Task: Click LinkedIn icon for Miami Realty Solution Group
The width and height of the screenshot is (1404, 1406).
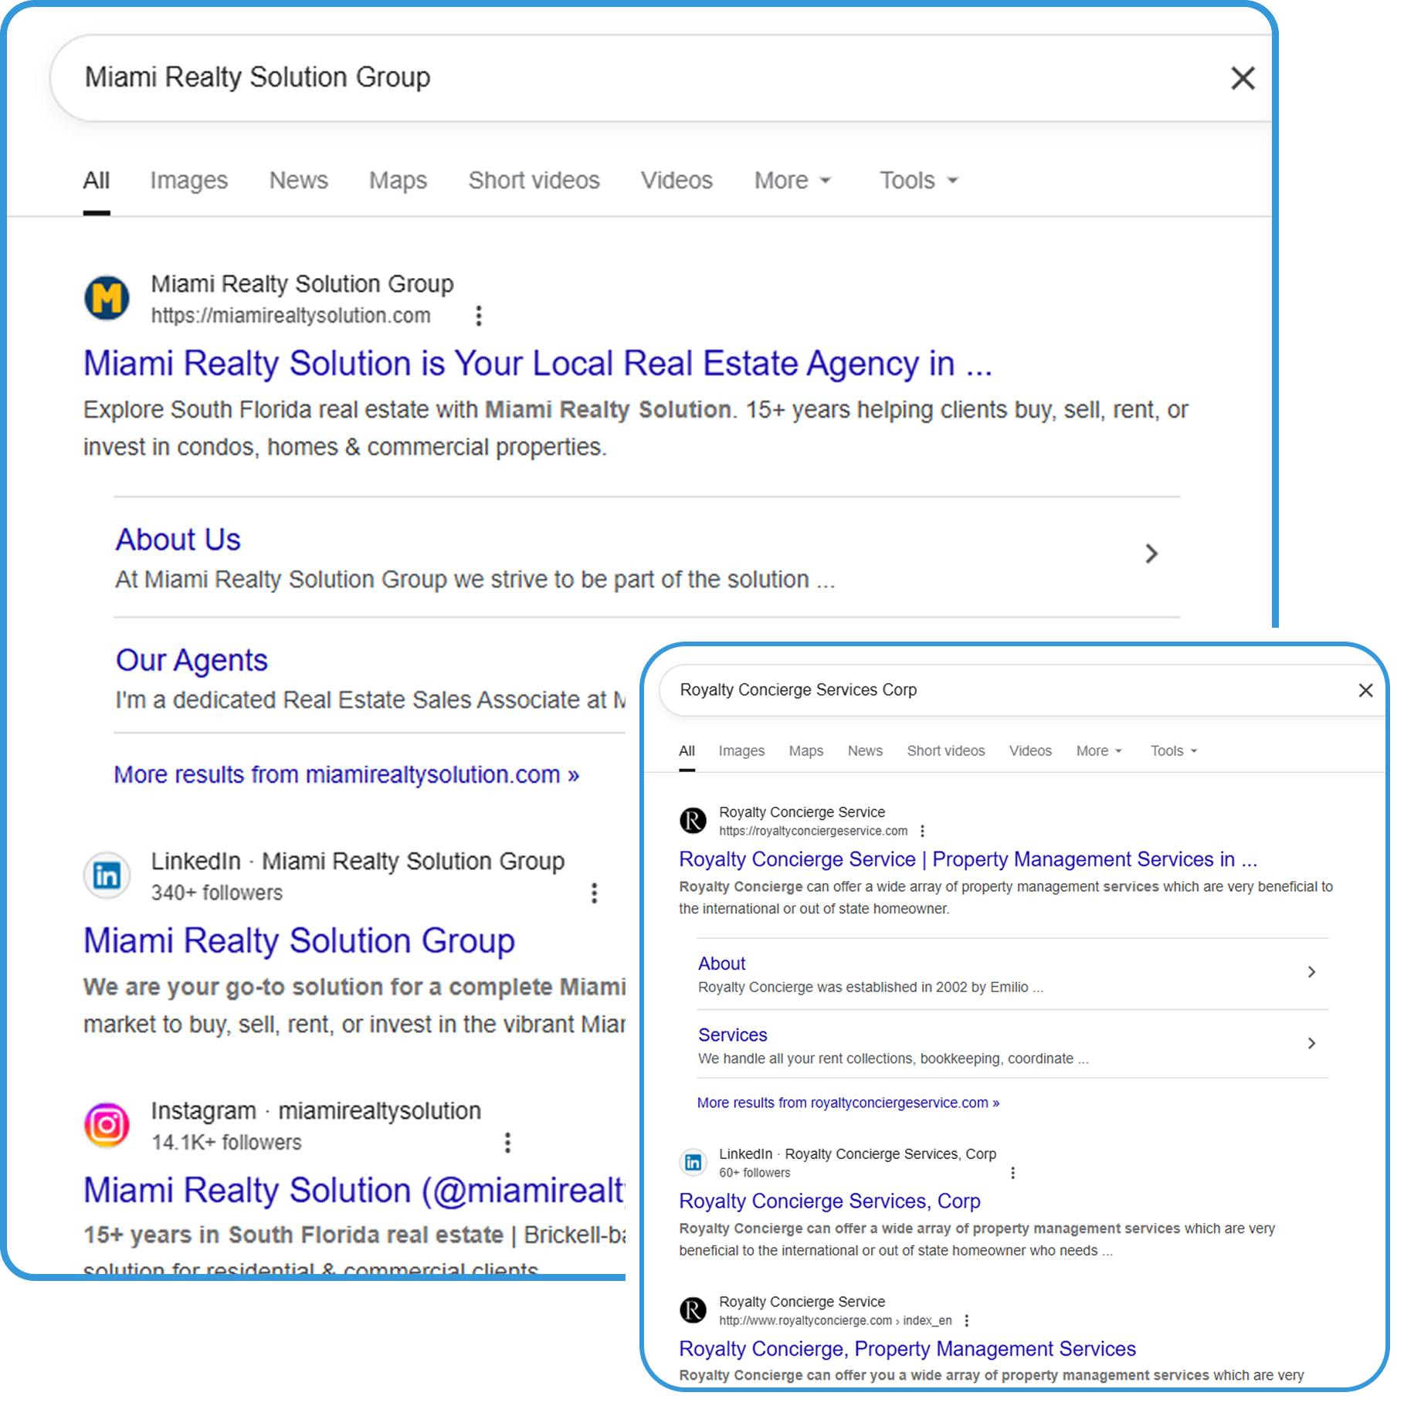Action: [x=107, y=876]
